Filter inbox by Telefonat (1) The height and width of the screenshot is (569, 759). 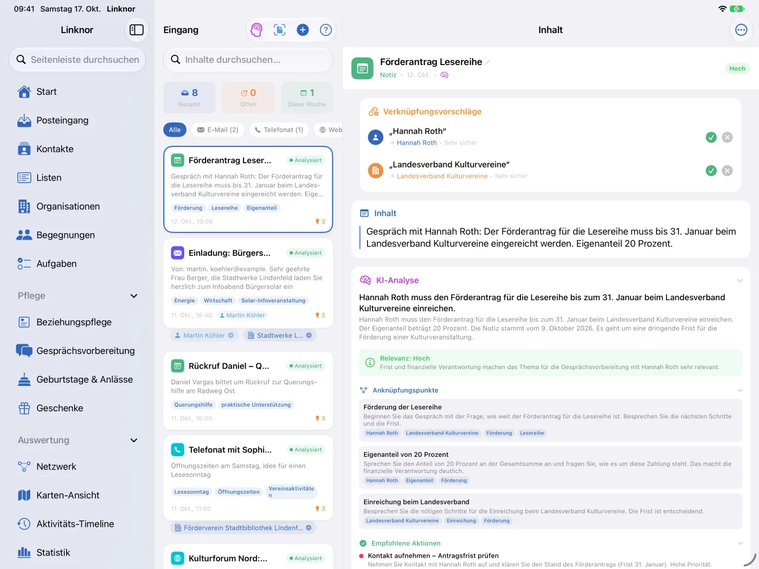(x=279, y=130)
